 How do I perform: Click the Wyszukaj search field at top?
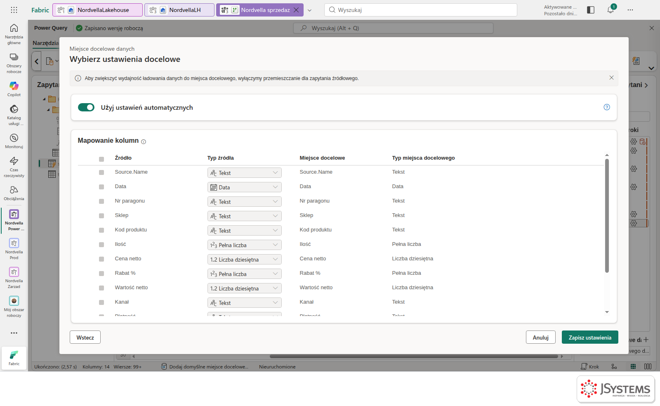coord(421,10)
